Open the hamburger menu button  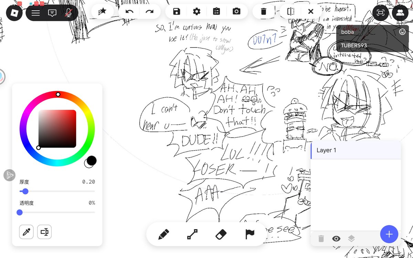(x=36, y=13)
